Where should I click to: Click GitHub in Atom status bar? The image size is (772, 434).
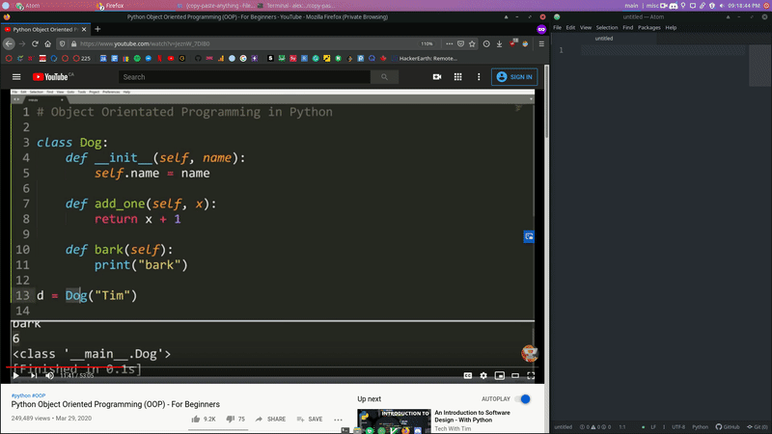728,427
